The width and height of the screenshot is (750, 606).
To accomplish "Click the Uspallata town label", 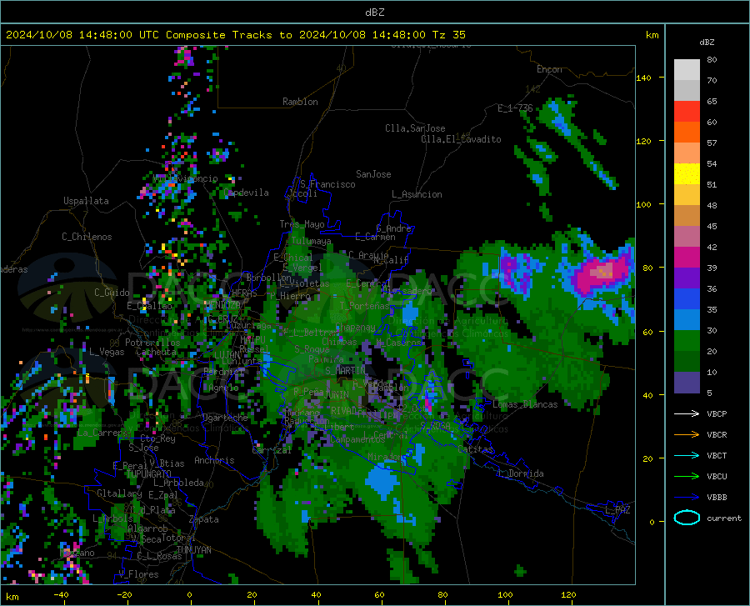I will tap(86, 201).
